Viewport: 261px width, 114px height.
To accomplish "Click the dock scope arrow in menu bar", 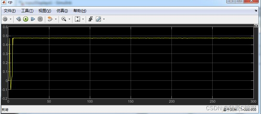I will click(256, 10).
